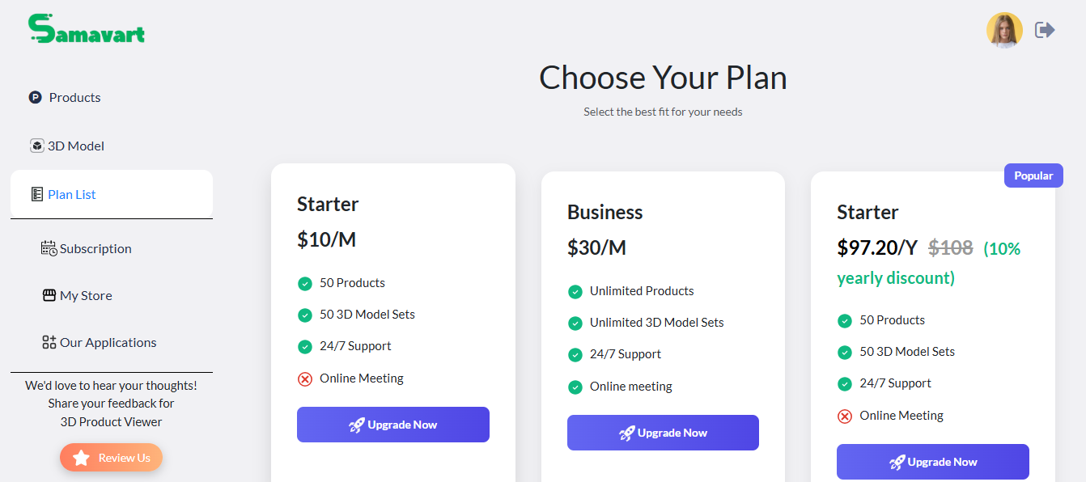Image resolution: width=1086 pixels, height=482 pixels.
Task: Upgrade to the yearly Starter plan
Action: (x=933, y=462)
